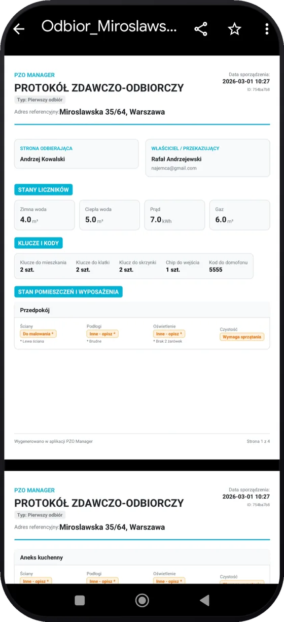Tap the WŁAŚCICIEL / PRZEKAZUJĄCY label
The image size is (284, 622).
pyautogui.click(x=185, y=148)
